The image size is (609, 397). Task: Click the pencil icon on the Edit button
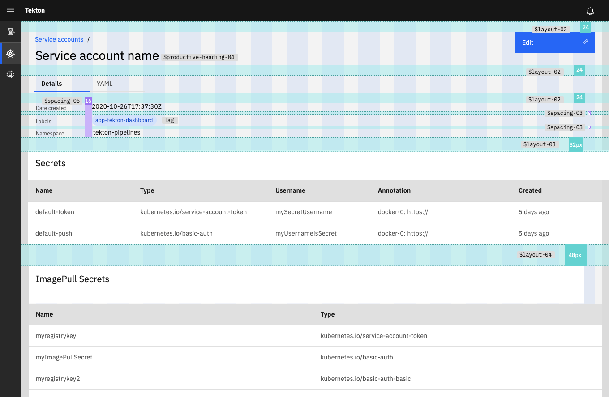[x=585, y=42]
